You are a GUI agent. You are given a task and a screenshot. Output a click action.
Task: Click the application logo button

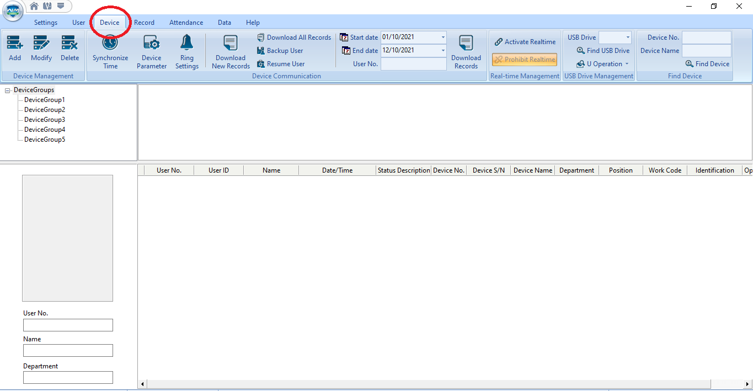12,10
